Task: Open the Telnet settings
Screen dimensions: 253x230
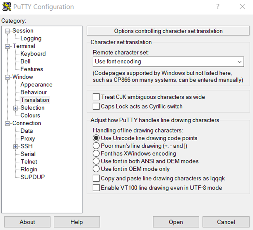Action: click(29, 161)
